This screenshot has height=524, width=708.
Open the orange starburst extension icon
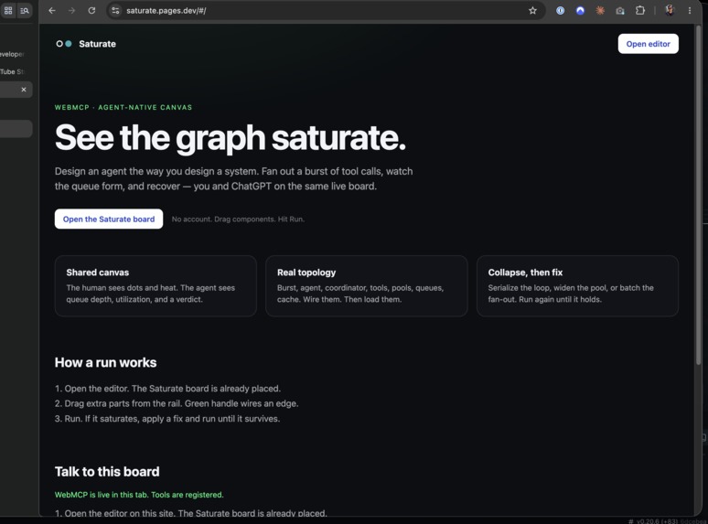point(600,10)
